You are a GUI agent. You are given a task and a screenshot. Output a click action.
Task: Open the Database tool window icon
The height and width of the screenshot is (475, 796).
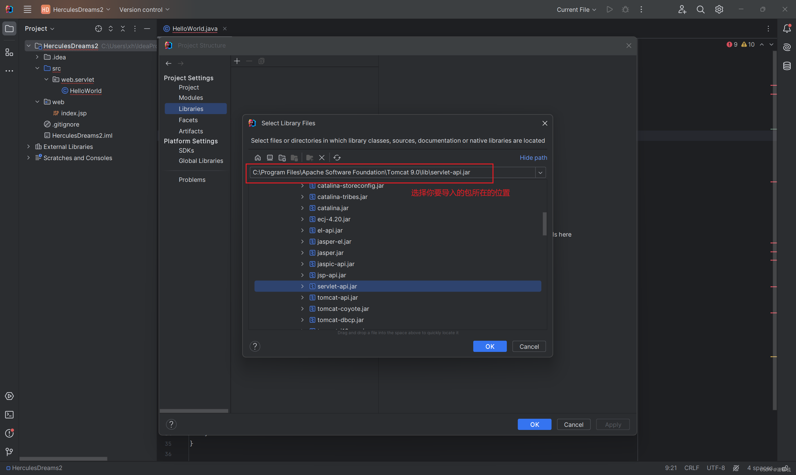click(787, 66)
